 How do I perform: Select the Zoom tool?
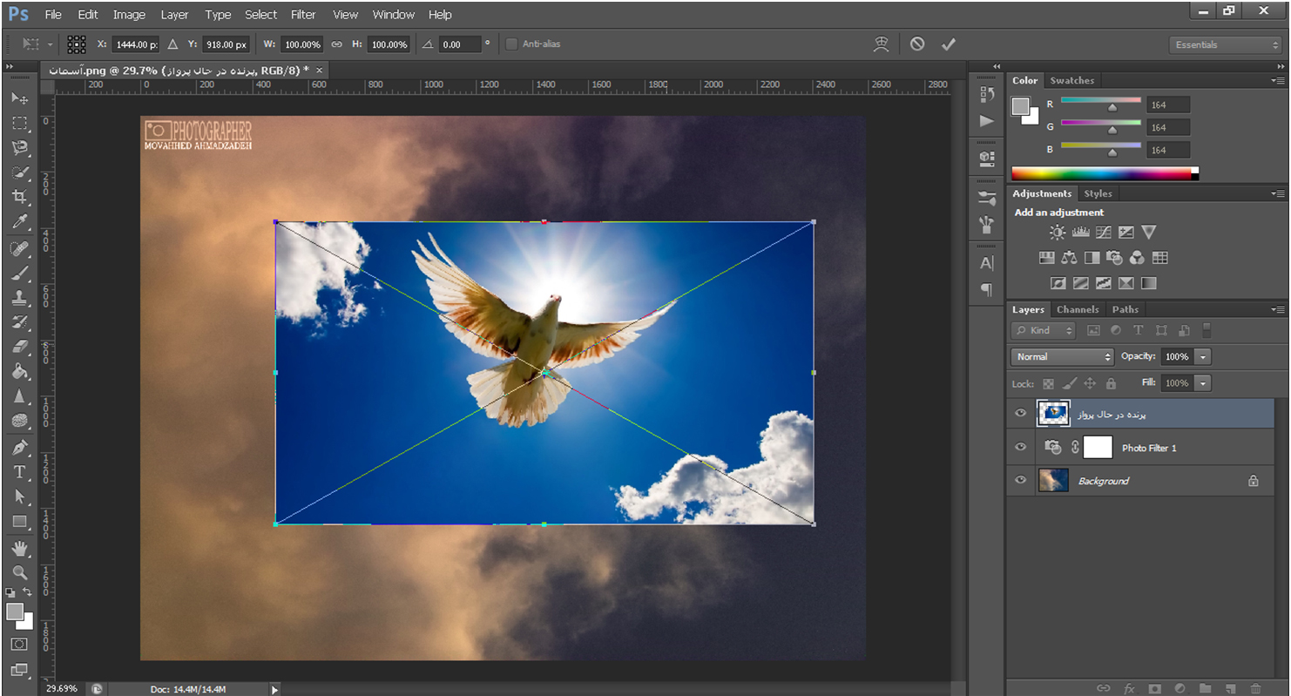20,573
